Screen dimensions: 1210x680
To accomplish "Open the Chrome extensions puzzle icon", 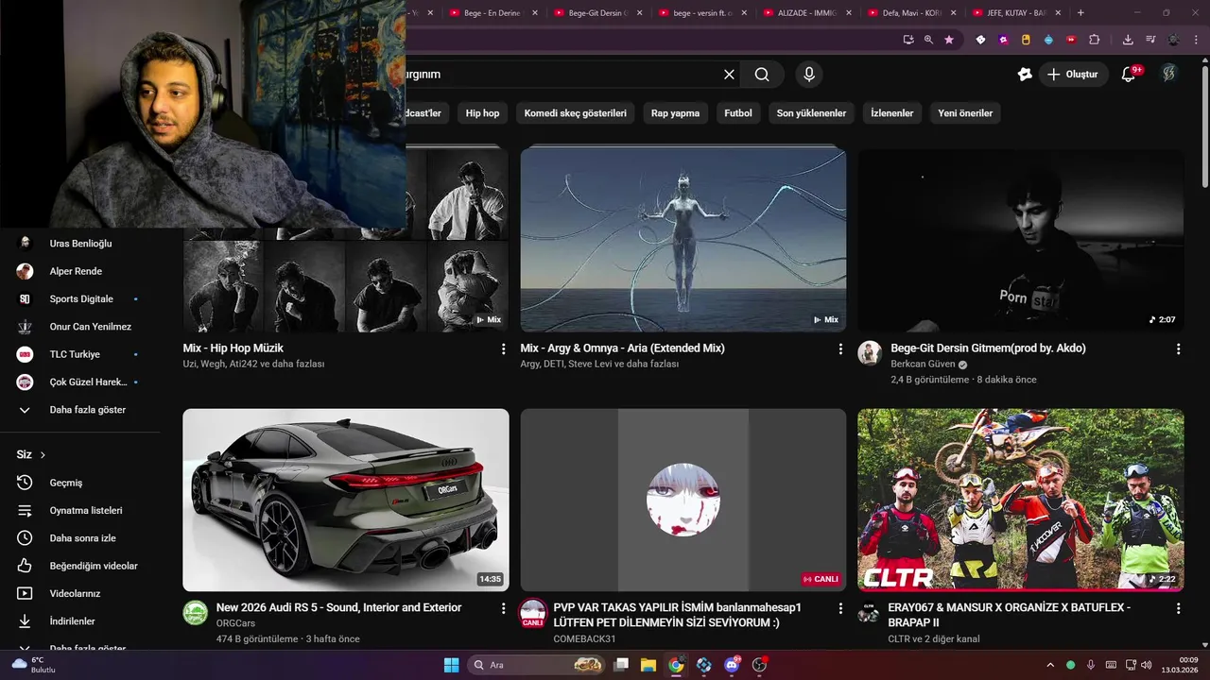I will (1094, 40).
